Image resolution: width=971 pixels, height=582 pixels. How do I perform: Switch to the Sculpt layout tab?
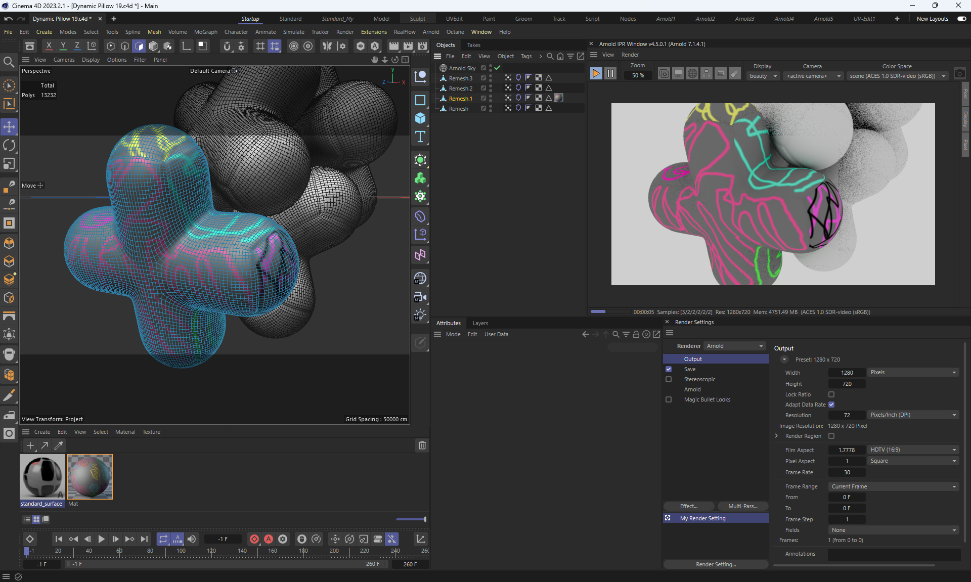click(417, 19)
